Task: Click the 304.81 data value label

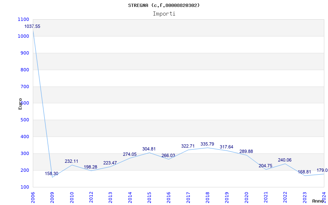Action: tap(149, 149)
